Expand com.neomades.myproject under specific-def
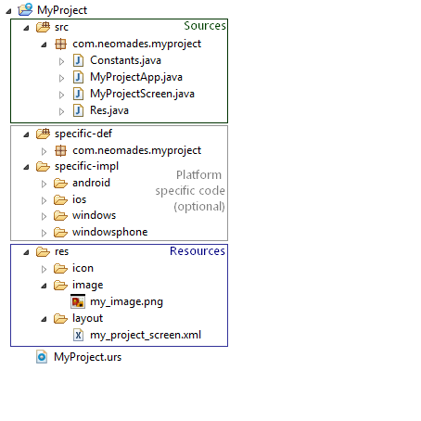Image resolution: width=421 pixels, height=421 pixels. click(44, 151)
